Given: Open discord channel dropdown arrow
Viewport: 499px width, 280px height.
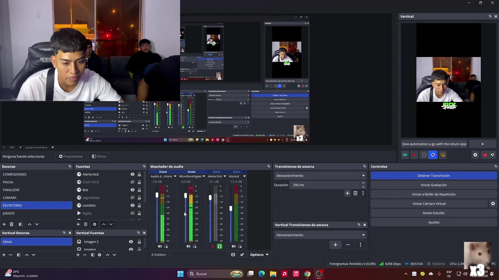Looking at the screenshot, I should (244, 176).
